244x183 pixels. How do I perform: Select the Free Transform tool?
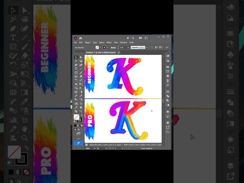[x=81, y=84]
